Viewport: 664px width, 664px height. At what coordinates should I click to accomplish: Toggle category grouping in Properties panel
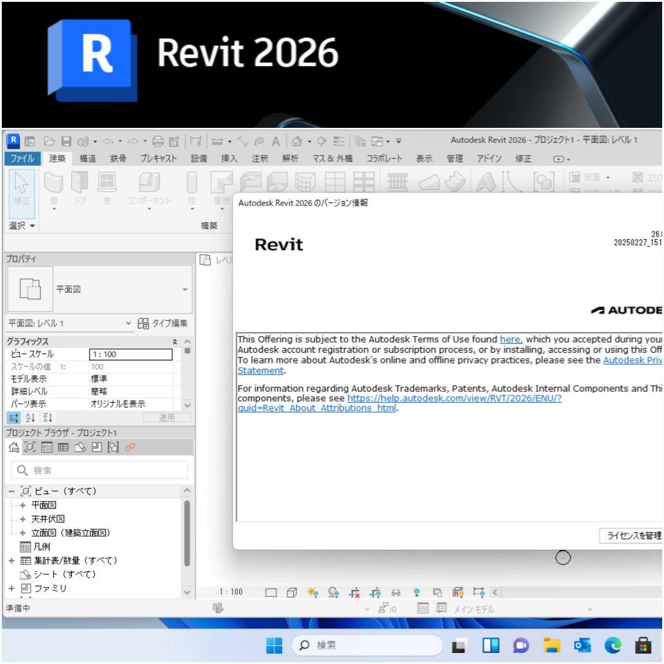click(14, 418)
